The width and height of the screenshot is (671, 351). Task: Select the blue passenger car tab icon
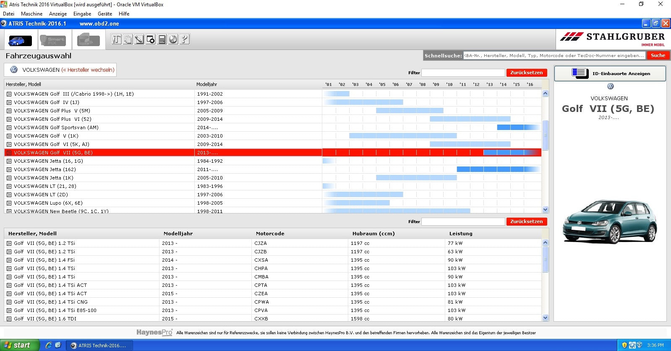click(x=20, y=40)
